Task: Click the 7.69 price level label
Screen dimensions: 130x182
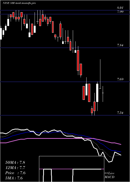Action: [120, 79]
